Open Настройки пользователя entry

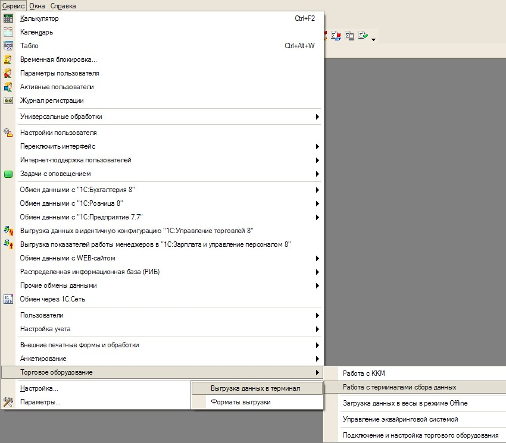click(x=162, y=133)
